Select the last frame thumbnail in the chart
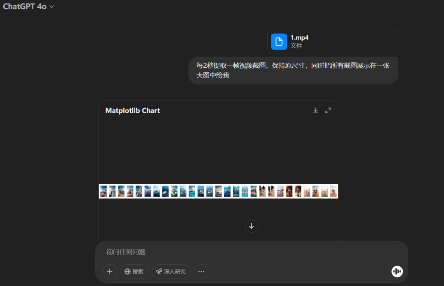This screenshot has height=286, width=444. click(x=333, y=191)
